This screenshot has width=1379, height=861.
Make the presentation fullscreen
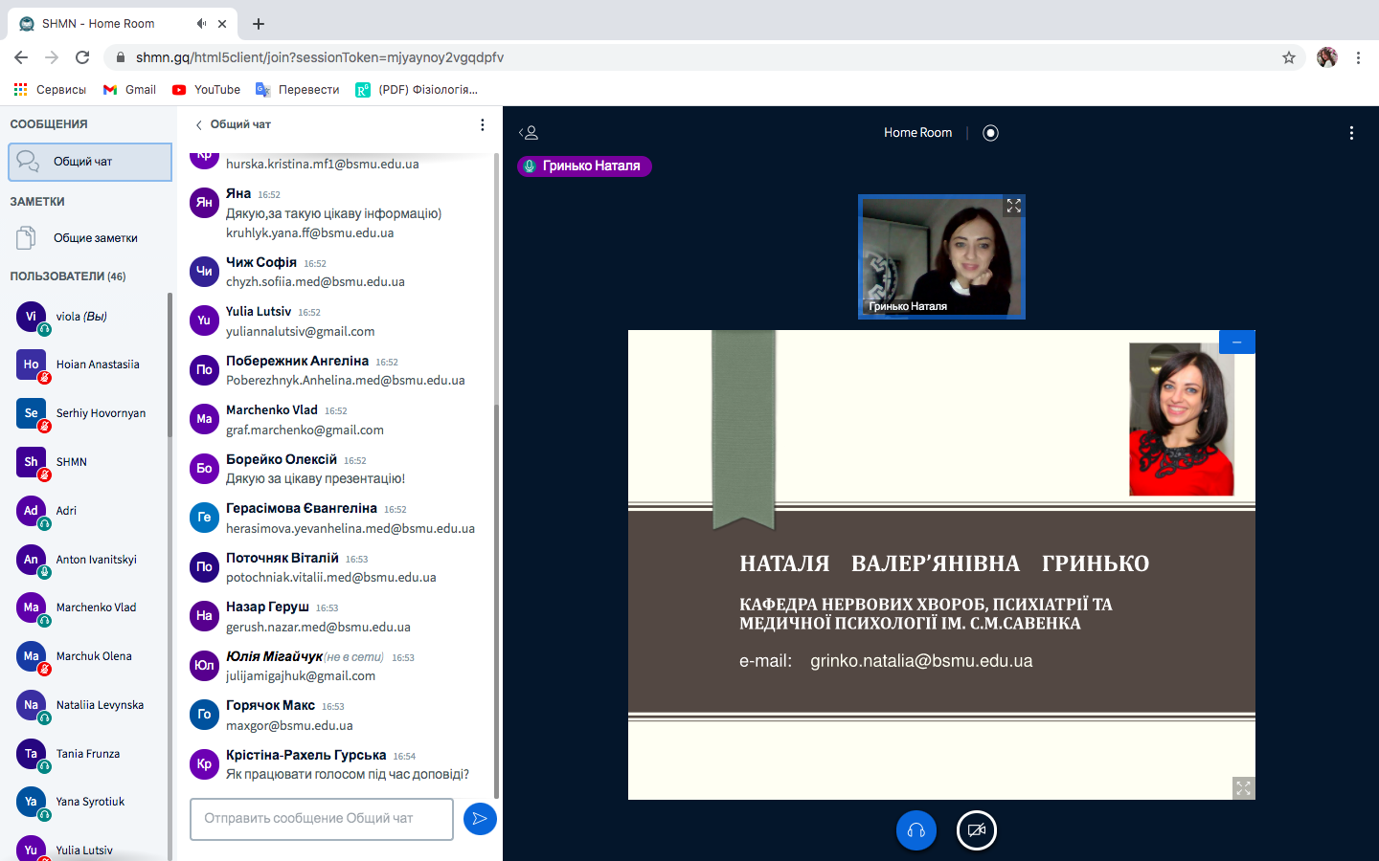[1243, 788]
